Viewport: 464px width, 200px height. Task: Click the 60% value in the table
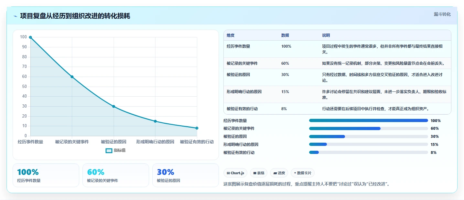[285, 63]
